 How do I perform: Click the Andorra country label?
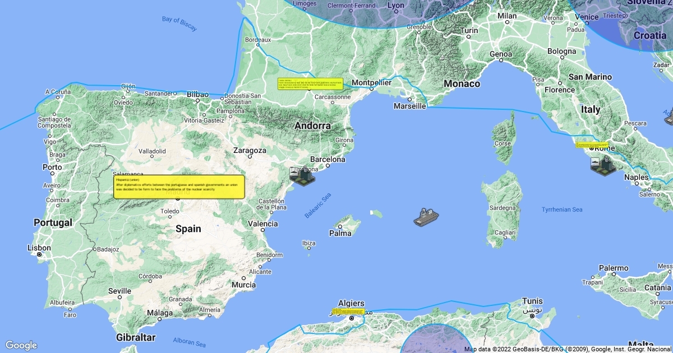(x=313, y=126)
